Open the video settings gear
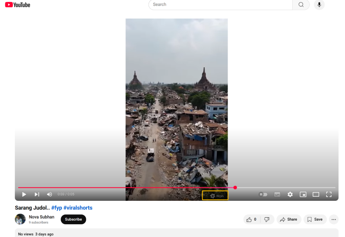 (290, 194)
